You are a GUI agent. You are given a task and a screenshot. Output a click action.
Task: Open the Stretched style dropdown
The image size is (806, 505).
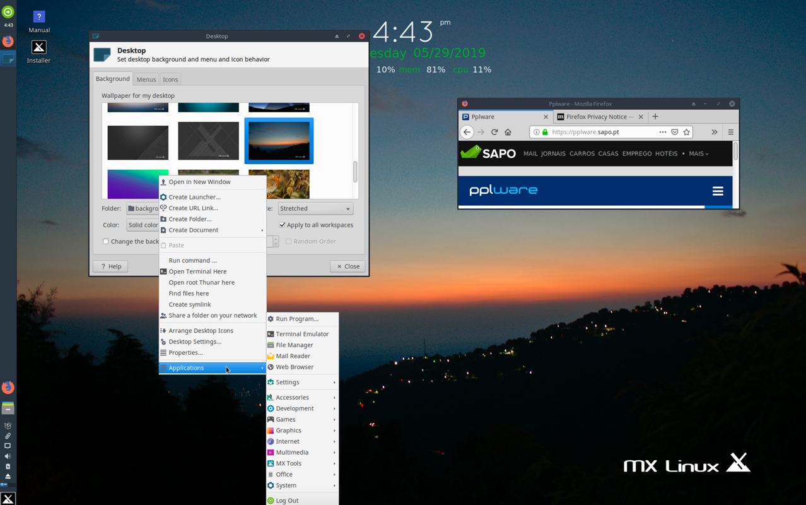(315, 208)
